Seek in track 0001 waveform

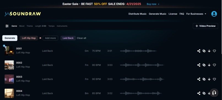point(138,51)
